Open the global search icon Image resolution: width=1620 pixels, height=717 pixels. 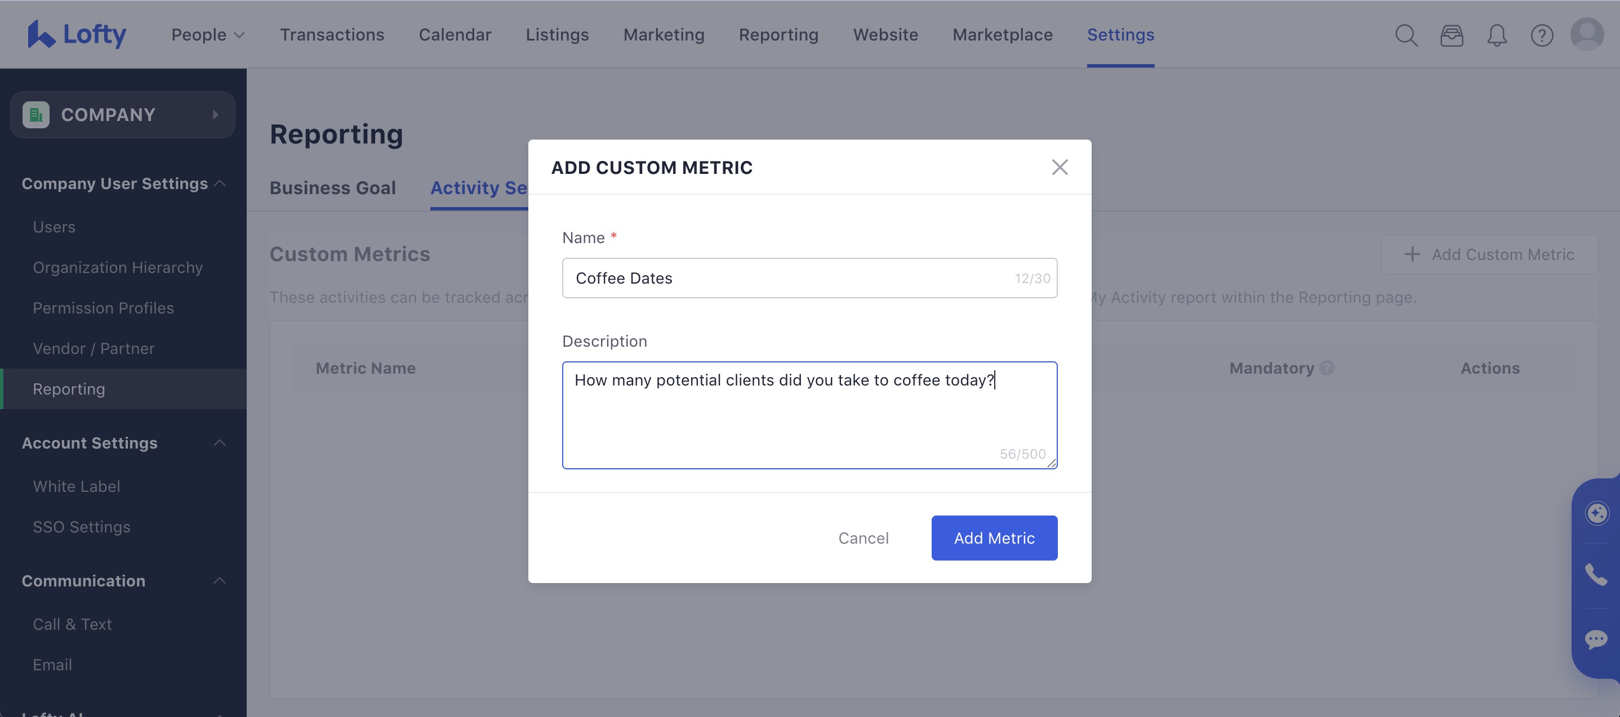tap(1407, 36)
